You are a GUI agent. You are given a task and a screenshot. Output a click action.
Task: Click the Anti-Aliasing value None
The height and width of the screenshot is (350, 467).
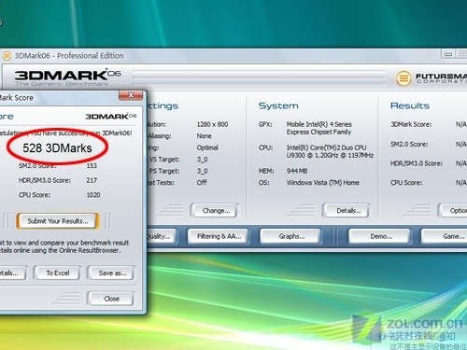204,136
